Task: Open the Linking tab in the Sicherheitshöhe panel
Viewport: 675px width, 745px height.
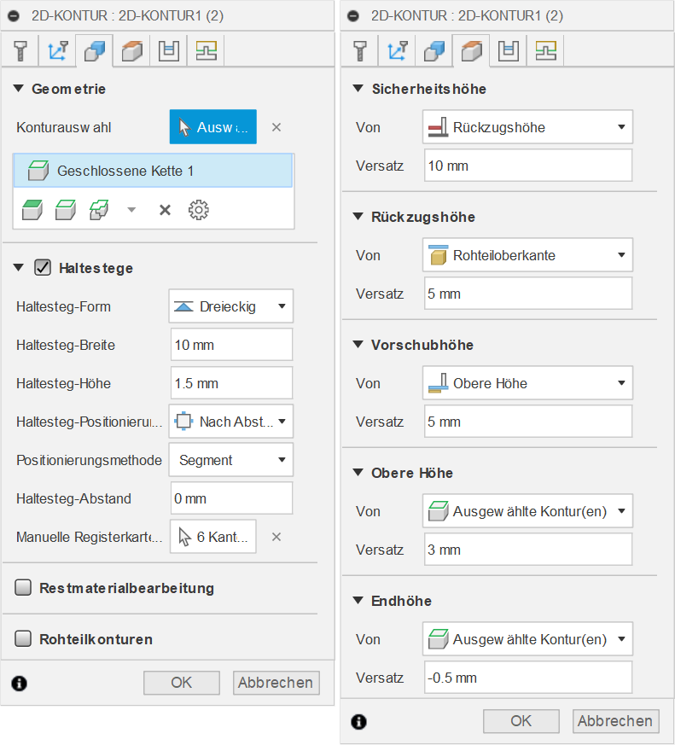Action: point(547,51)
